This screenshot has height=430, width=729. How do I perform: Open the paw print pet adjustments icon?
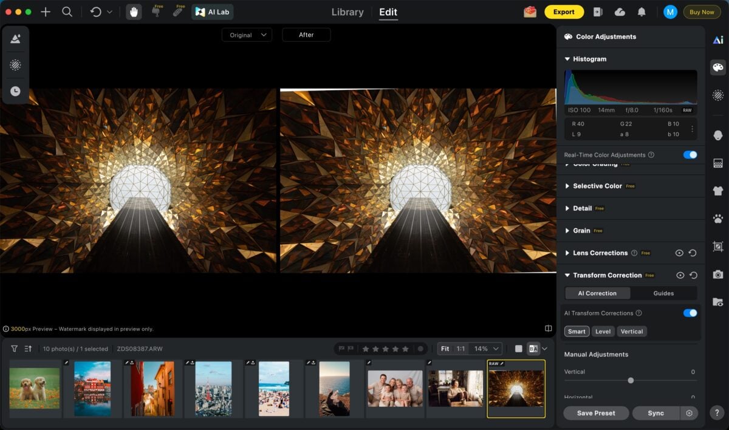718,219
